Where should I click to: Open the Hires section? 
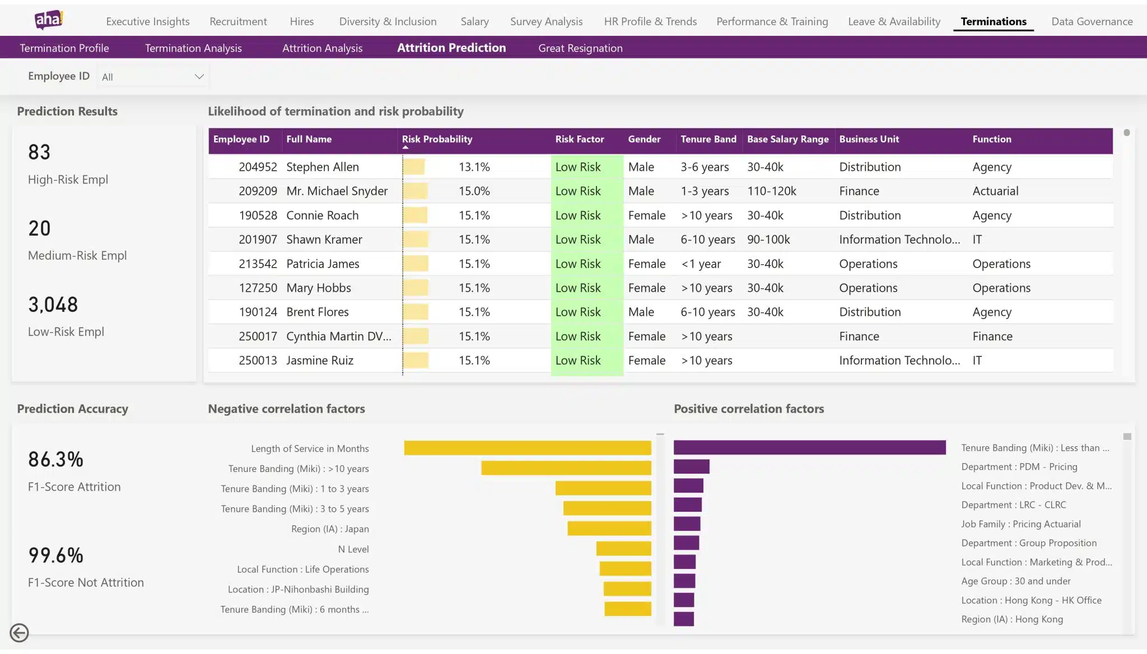point(302,21)
